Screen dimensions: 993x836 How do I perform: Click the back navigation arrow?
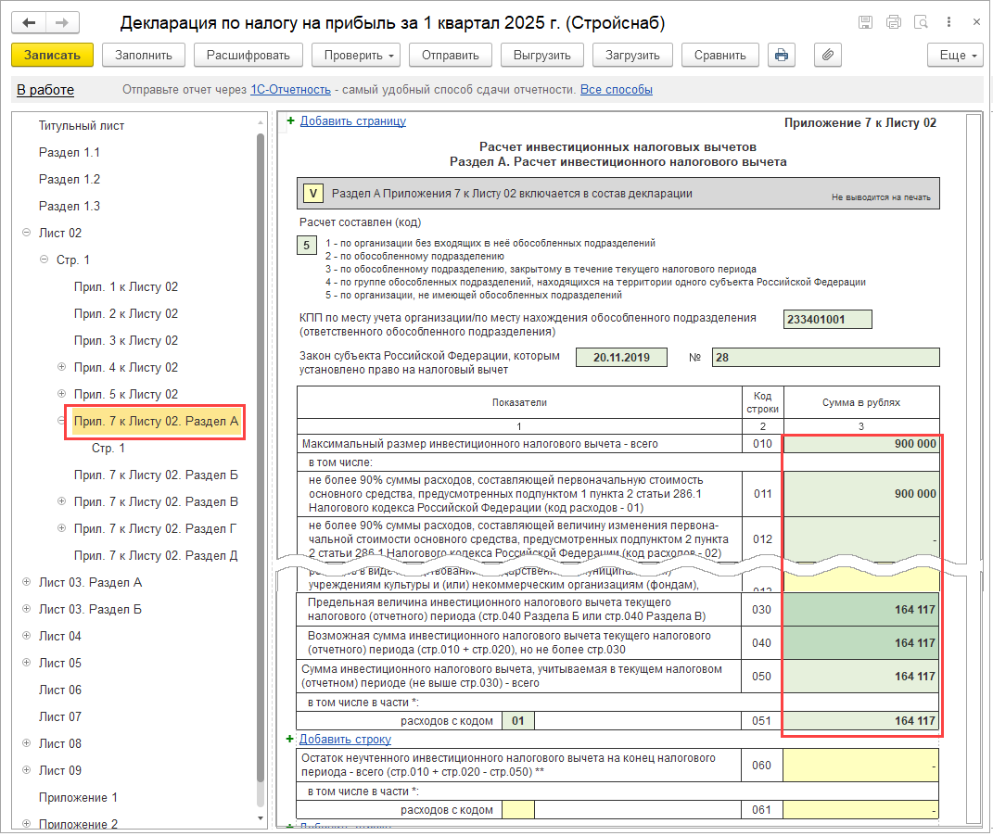(x=30, y=22)
